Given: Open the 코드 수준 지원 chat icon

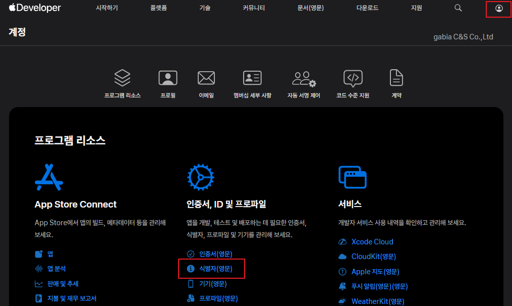Looking at the screenshot, I should [353, 78].
